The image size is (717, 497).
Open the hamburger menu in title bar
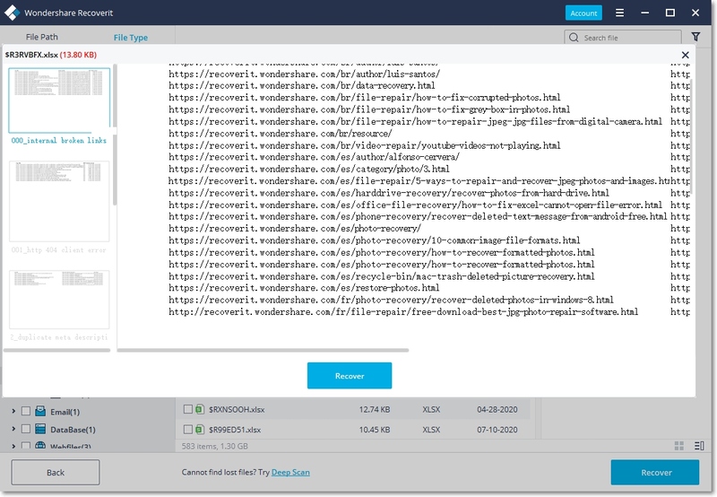pos(619,13)
